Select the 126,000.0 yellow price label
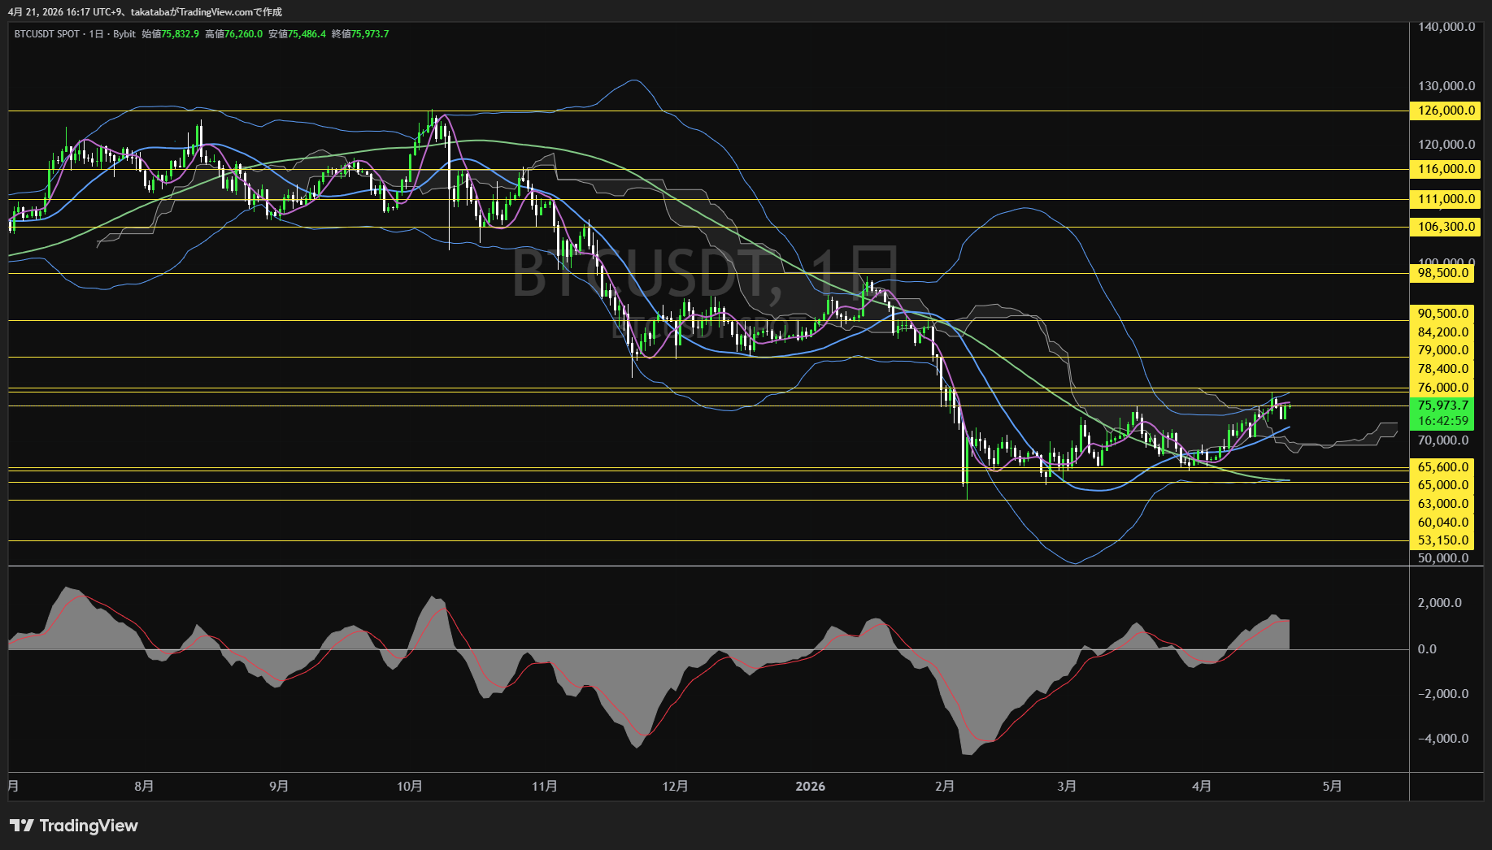This screenshot has width=1492, height=850. click(x=1446, y=111)
